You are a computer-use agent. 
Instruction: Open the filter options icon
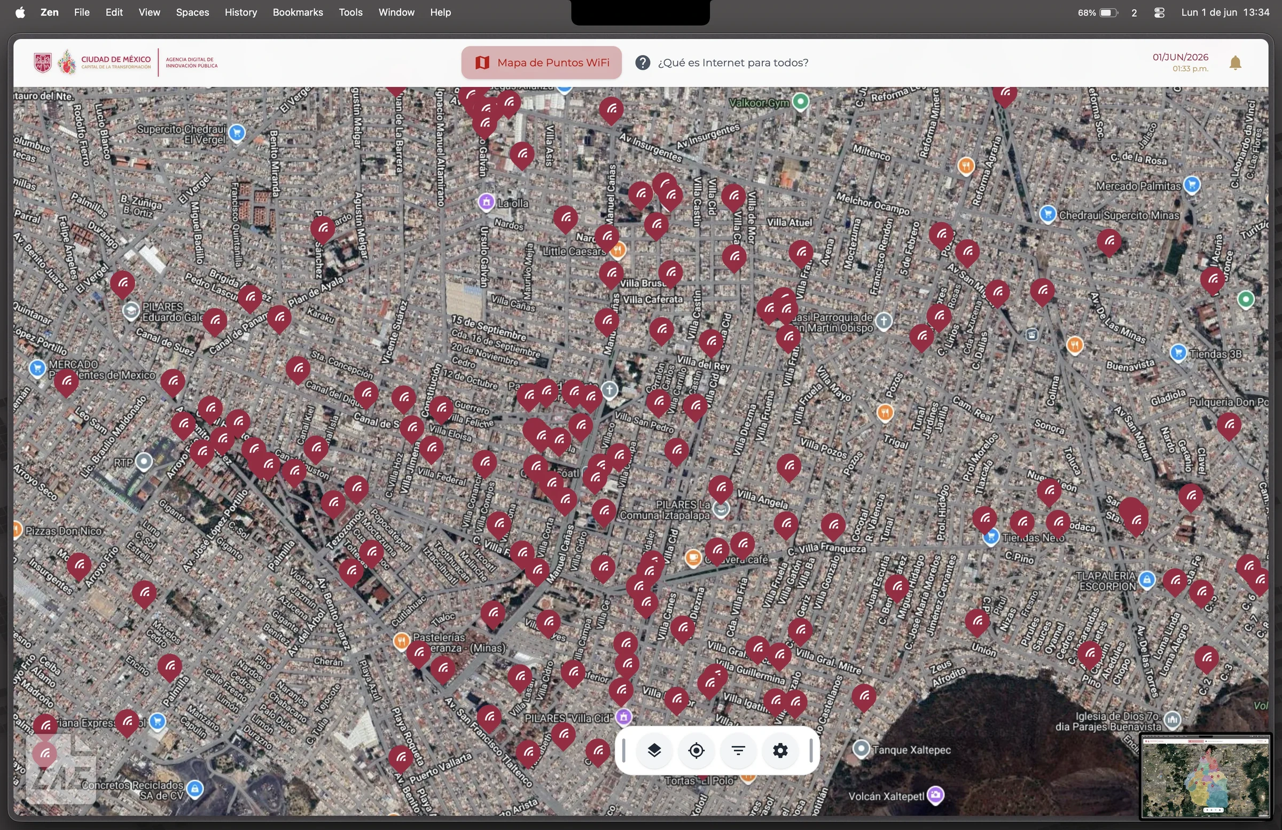pos(738,750)
